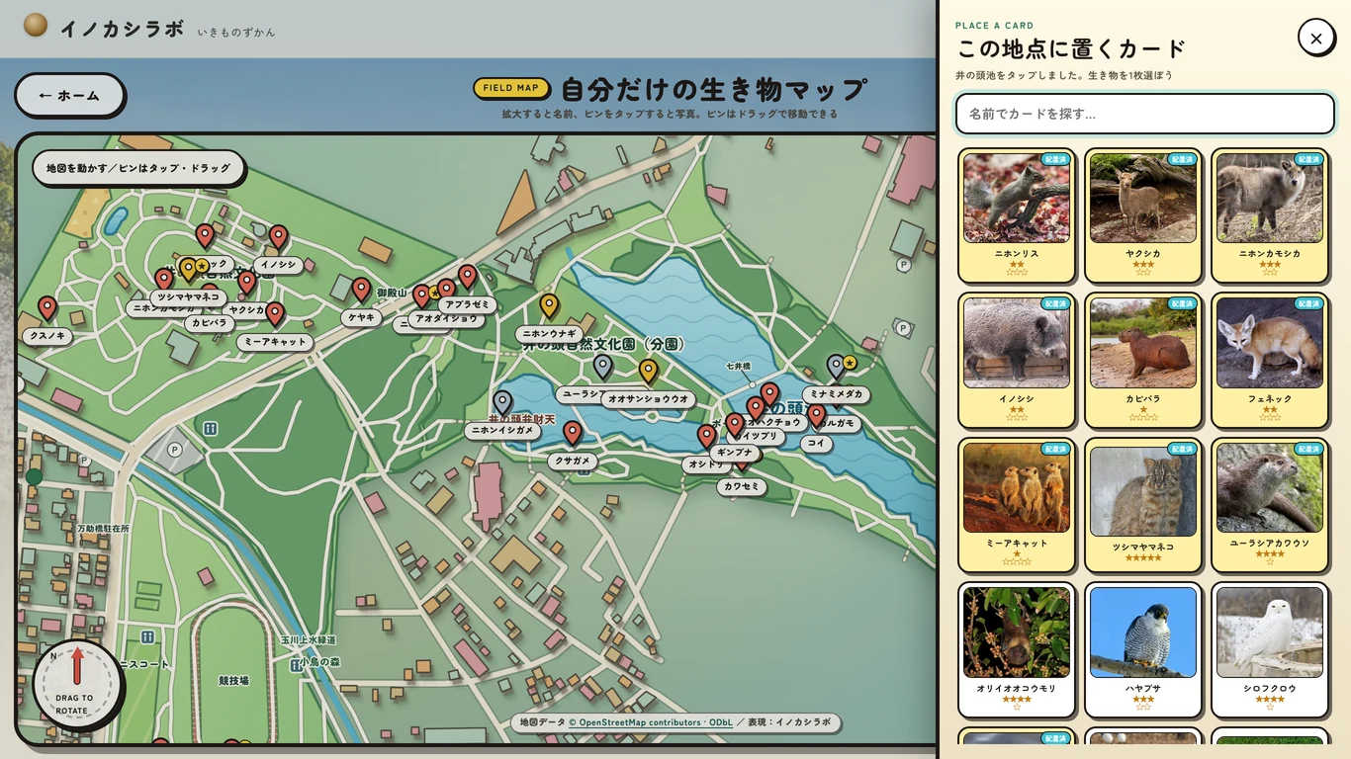Click the カワセミ map label
Viewport: 1351px width, 759px height.
coord(742,486)
